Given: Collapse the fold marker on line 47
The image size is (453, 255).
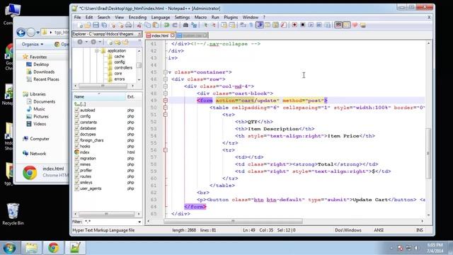Looking at the screenshot, I should point(166,86).
